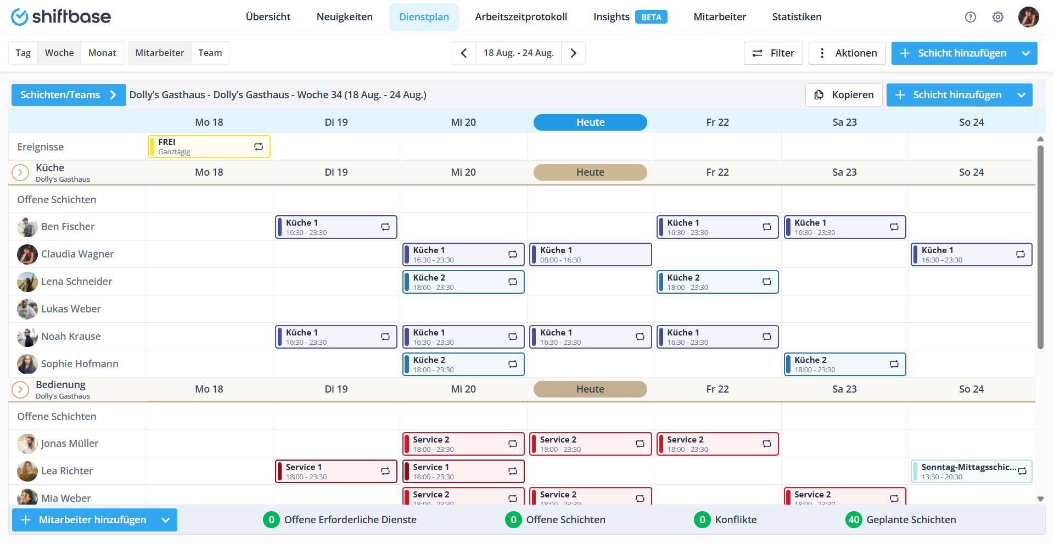Viewport: 1054px width, 543px height.
Task: Open Sophie Hofmann's Wednesday Küche 2 shift
Action: click(463, 364)
